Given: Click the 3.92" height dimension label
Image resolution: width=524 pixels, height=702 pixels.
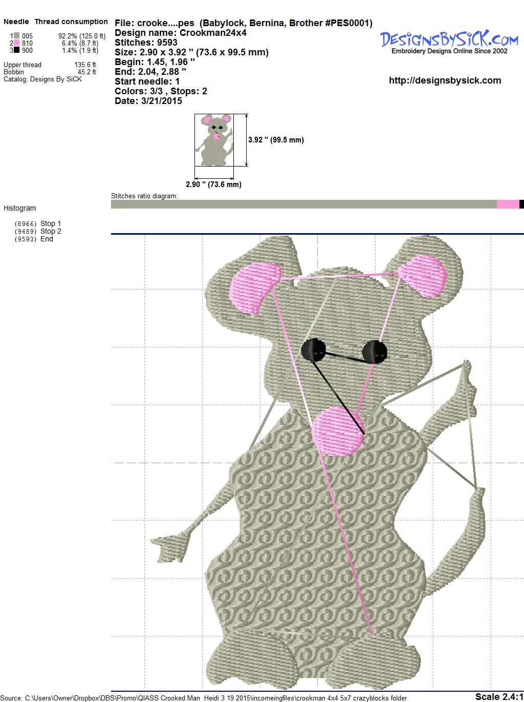Looking at the screenshot, I should [x=276, y=140].
